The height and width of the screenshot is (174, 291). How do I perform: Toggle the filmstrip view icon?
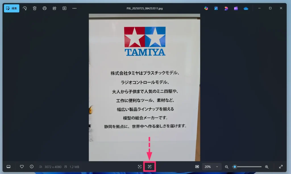(9, 167)
